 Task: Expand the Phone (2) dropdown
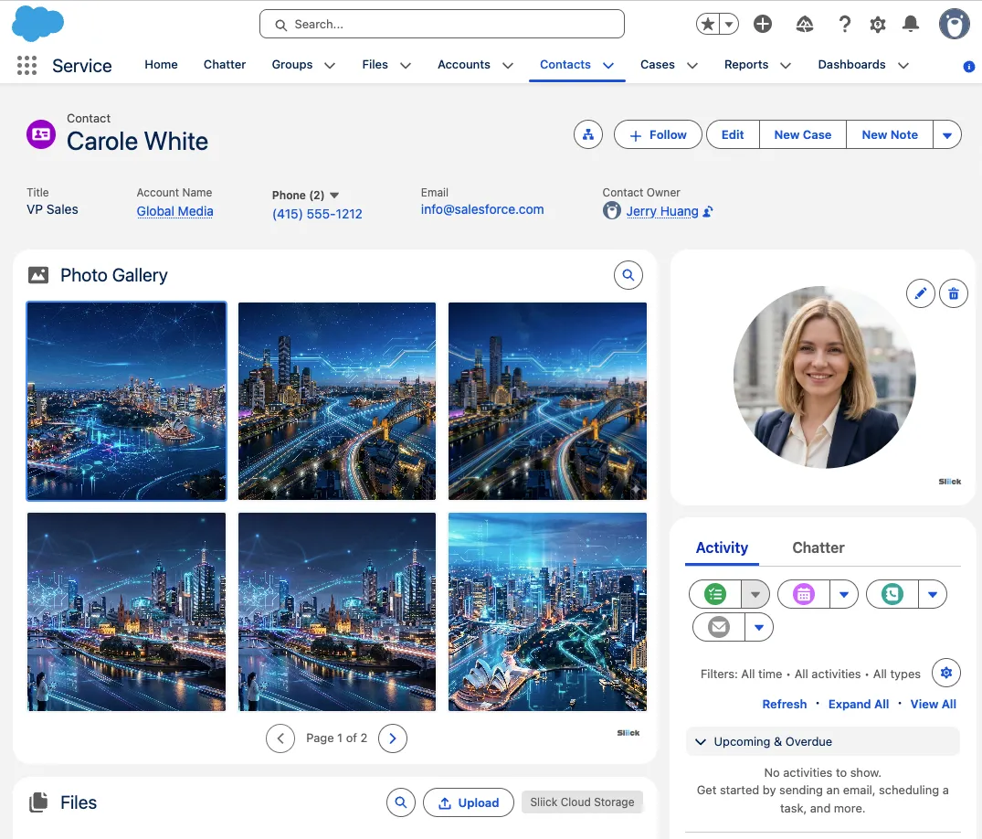click(334, 195)
